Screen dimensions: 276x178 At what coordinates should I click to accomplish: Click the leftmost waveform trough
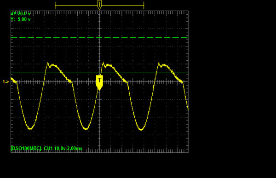click(30, 128)
